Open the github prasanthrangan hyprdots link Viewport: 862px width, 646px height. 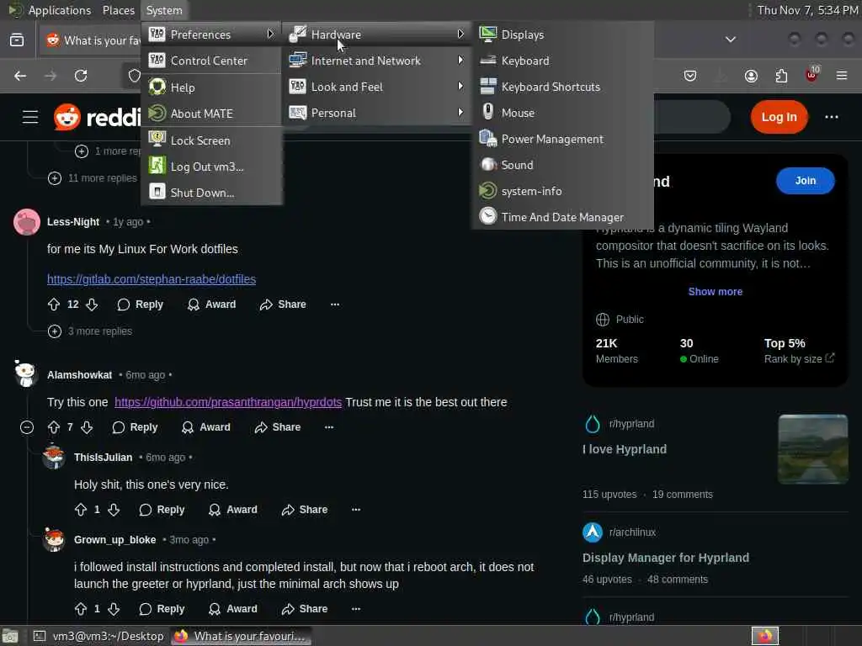[x=228, y=402]
